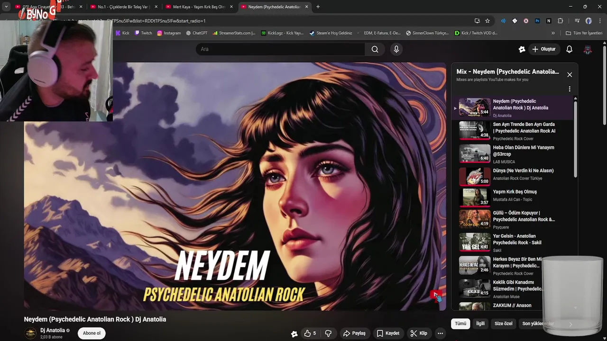Open the blue sound-waves extension icon

503,21
